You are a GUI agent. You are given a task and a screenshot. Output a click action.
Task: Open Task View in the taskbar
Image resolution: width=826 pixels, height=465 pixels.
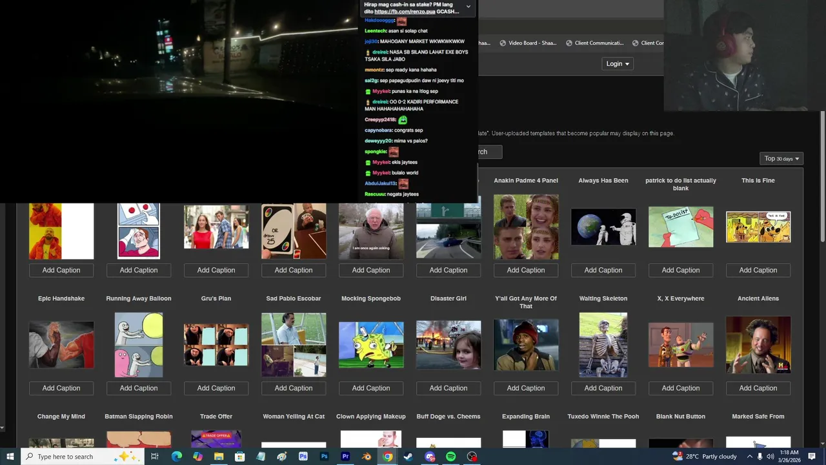tap(155, 457)
